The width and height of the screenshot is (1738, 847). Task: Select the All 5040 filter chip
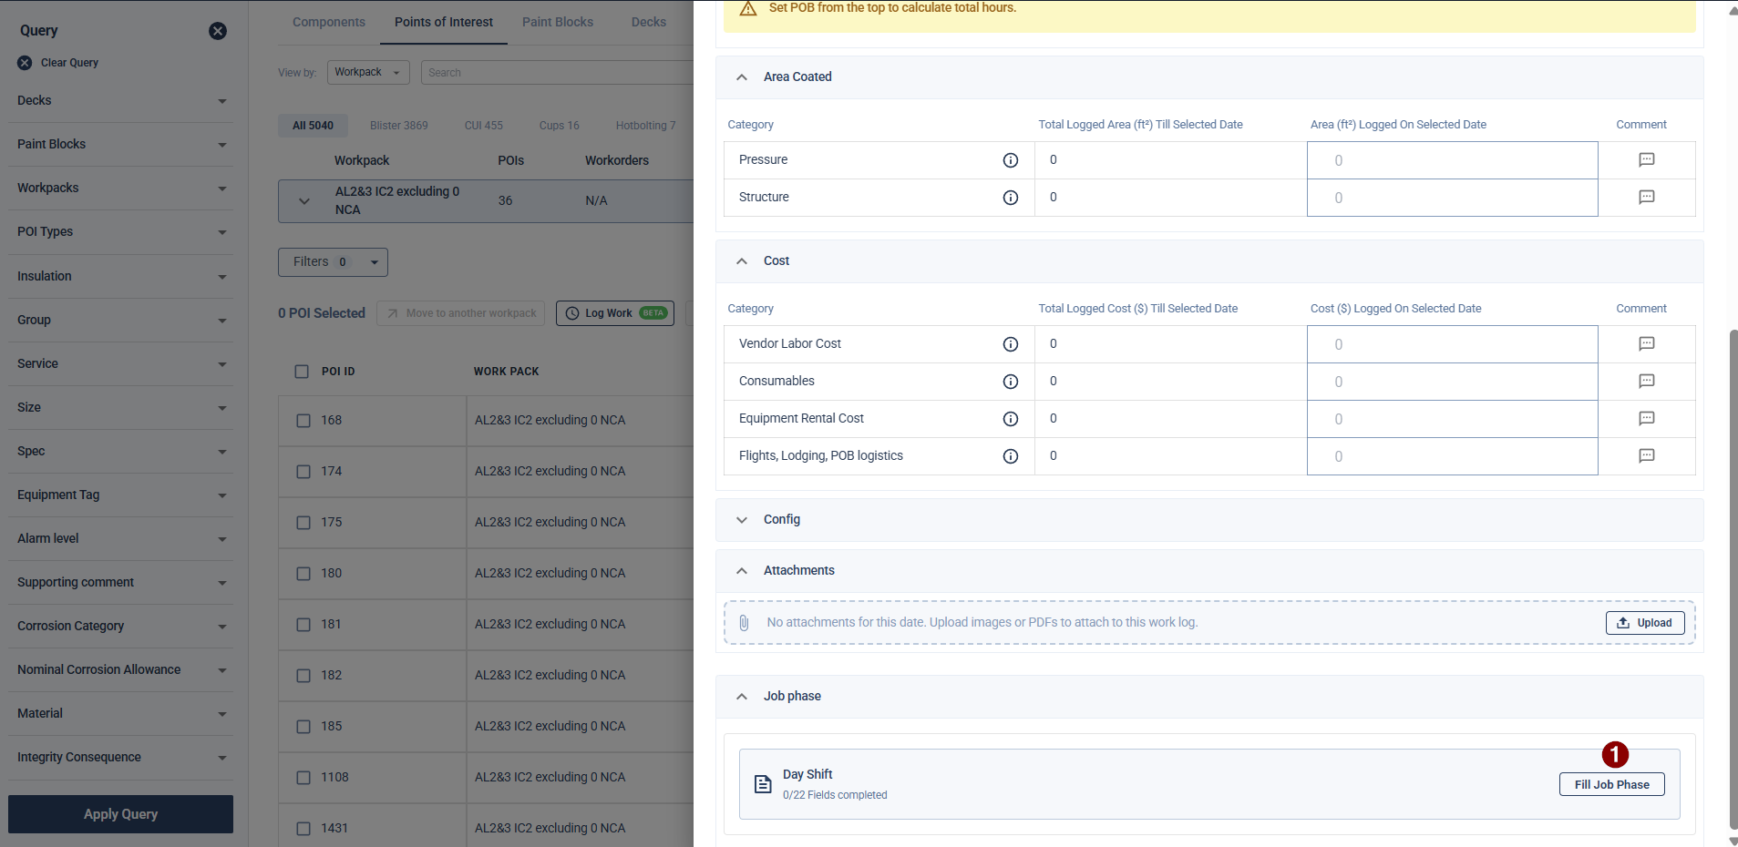[313, 126]
